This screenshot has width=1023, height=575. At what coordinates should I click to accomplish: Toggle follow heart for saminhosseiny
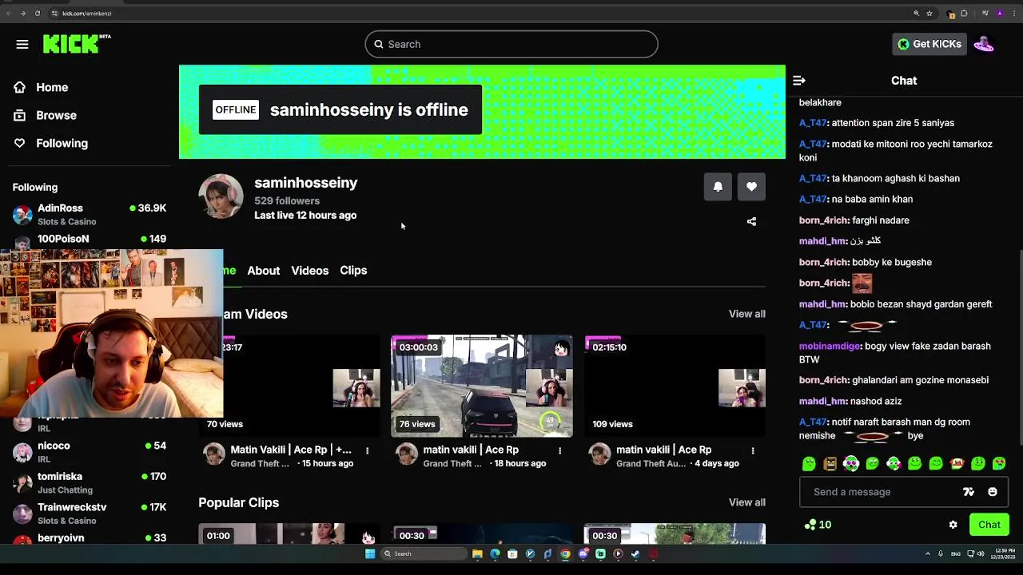[751, 187]
